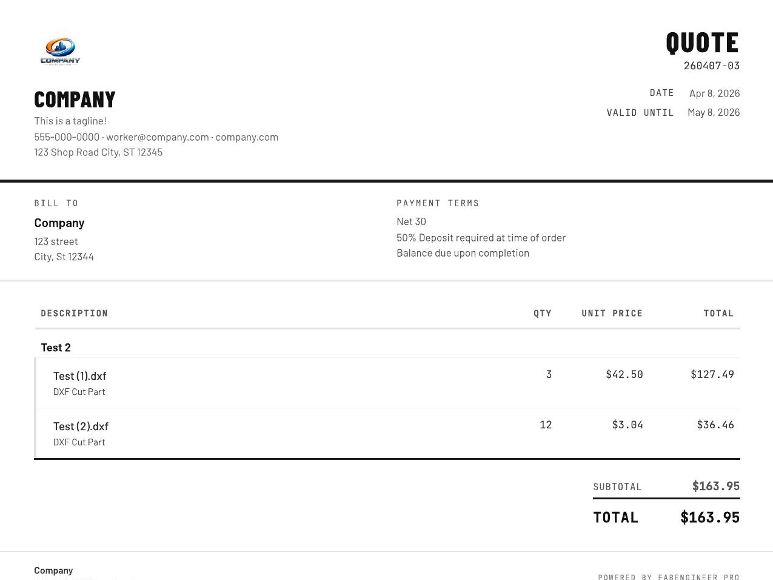Click the 50% Deposit required line
This screenshot has height=580, width=773.
481,238
